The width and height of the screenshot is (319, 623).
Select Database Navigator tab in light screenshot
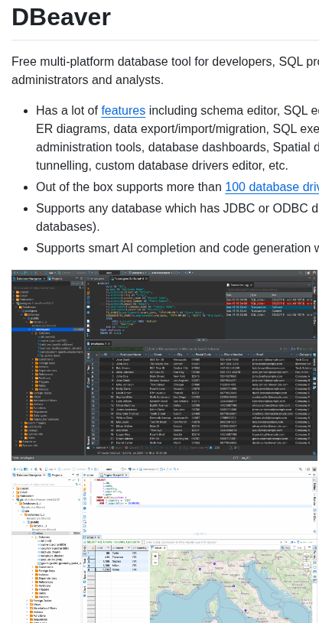29,475
